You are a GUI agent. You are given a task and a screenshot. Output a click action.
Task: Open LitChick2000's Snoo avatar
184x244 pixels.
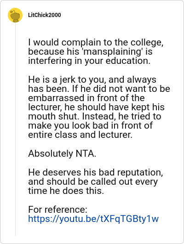[15, 15]
